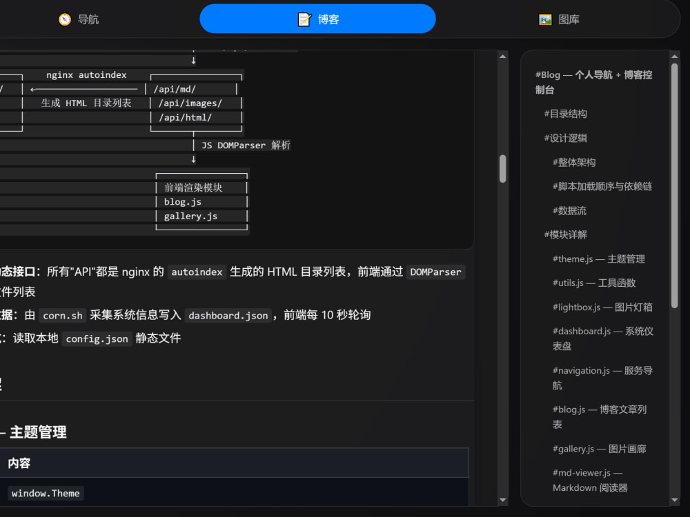
Task: Click the inline code dashboard.json
Action: pyautogui.click(x=228, y=316)
